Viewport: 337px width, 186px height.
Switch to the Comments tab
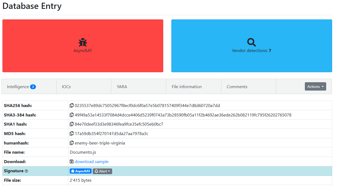[237, 86]
